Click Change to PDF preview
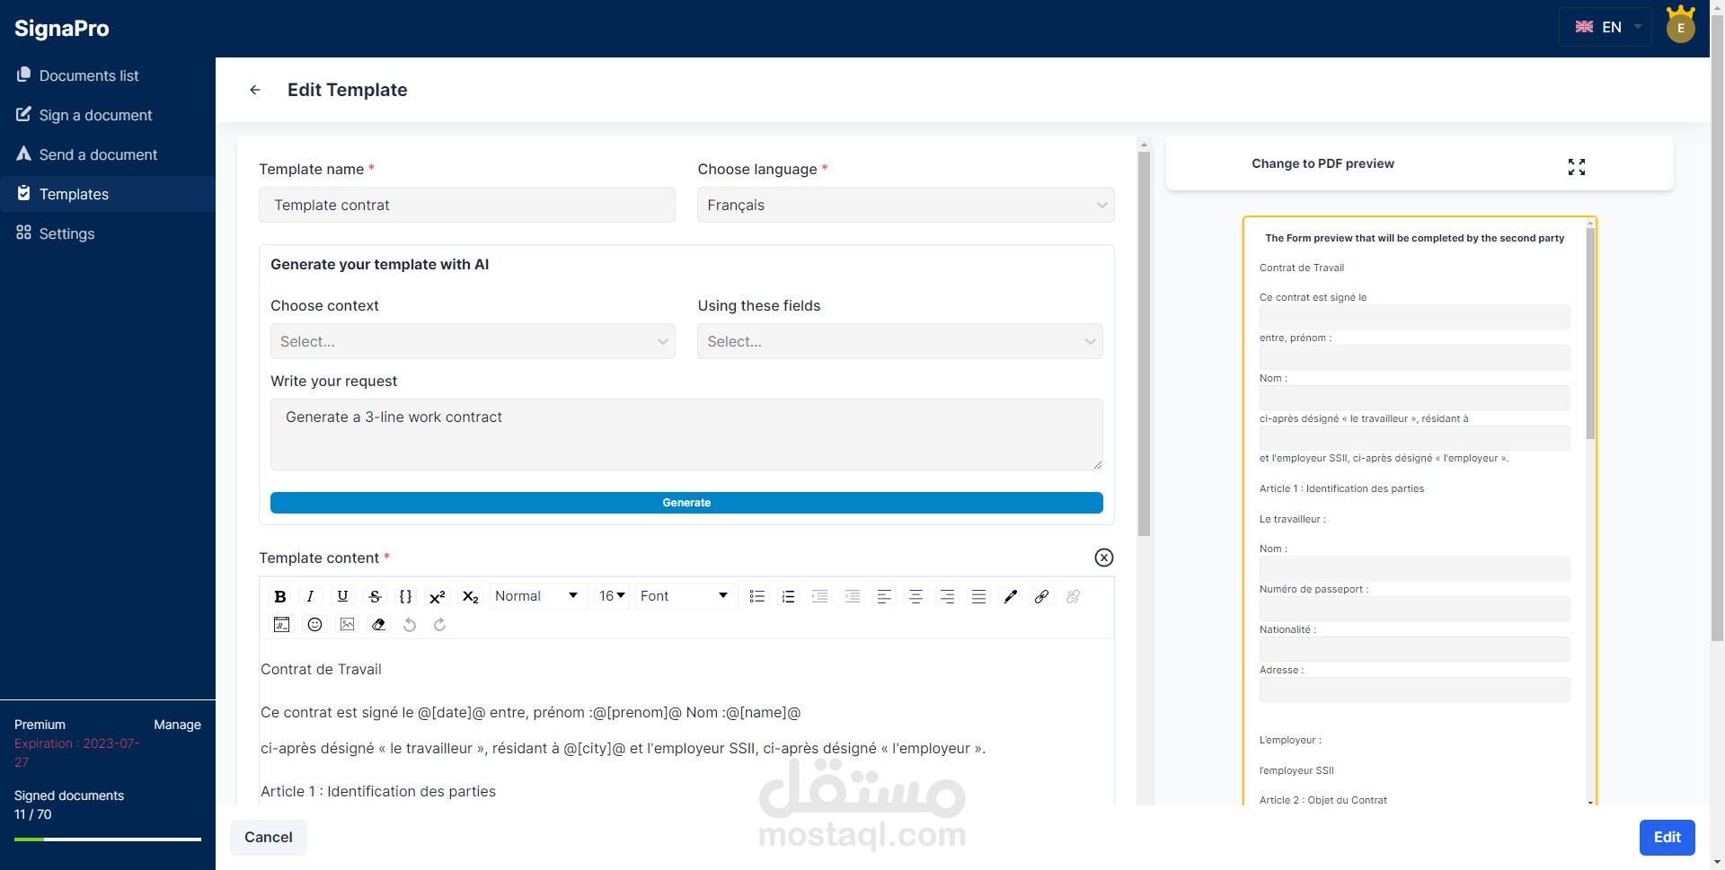 (1322, 163)
